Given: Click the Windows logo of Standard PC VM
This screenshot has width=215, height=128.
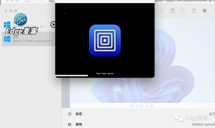Looking at the screenshot, I should pyautogui.click(x=7, y=24).
